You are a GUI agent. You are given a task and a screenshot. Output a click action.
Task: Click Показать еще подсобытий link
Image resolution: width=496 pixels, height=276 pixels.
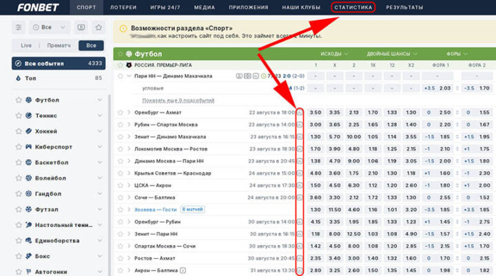point(178,100)
